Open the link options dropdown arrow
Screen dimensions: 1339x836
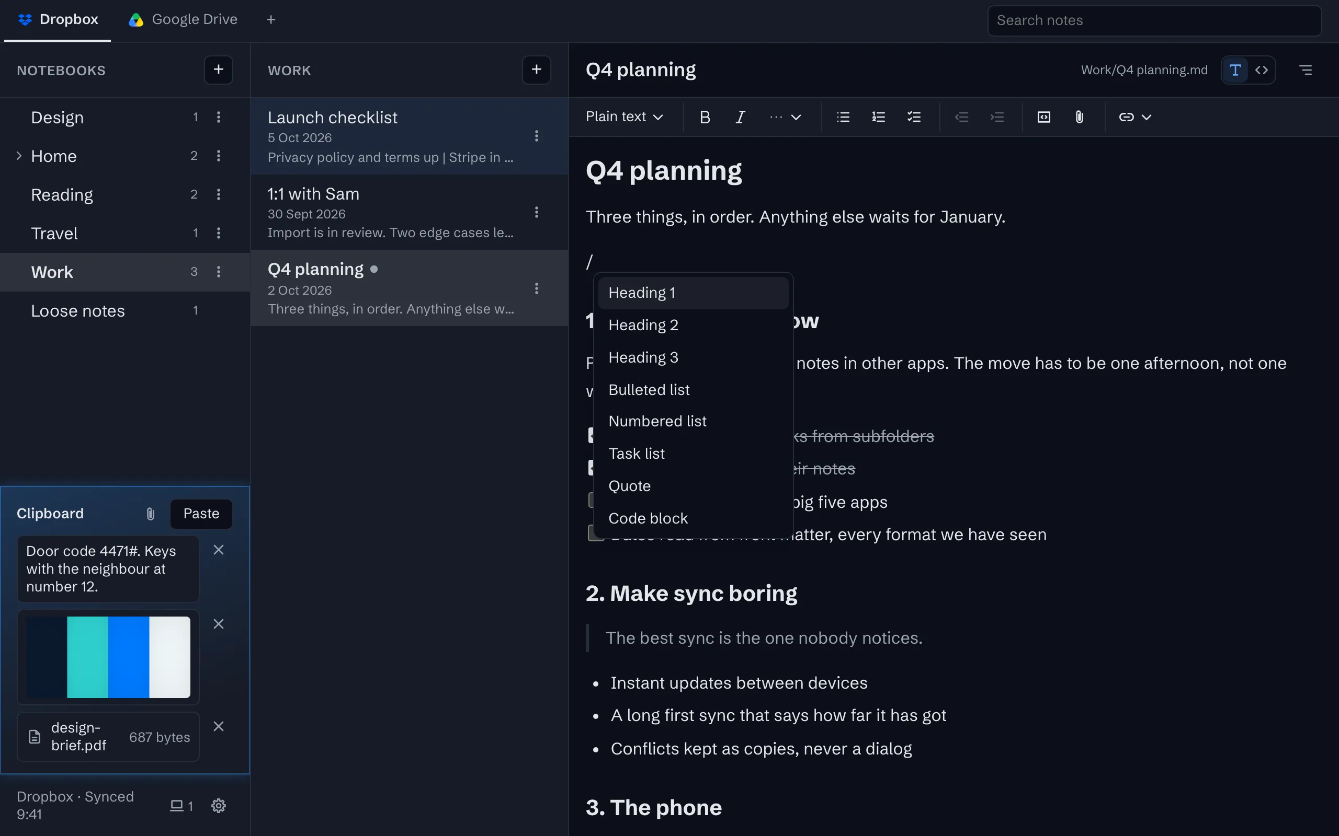[x=1147, y=117]
